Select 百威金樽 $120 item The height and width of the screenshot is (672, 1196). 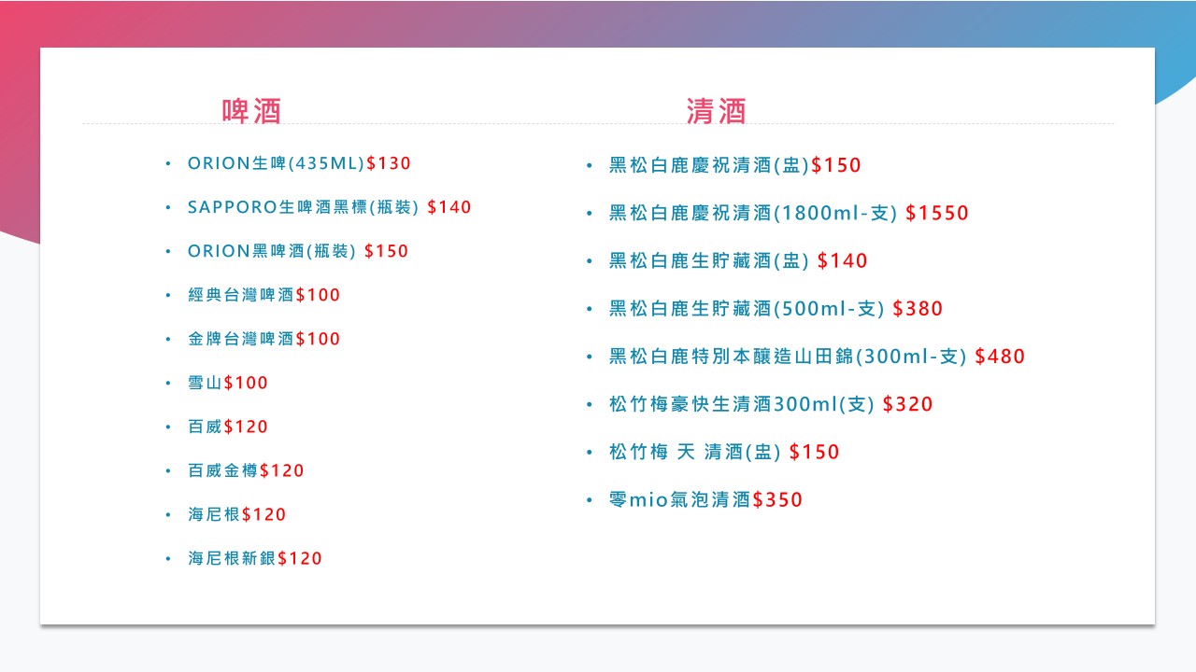[247, 470]
